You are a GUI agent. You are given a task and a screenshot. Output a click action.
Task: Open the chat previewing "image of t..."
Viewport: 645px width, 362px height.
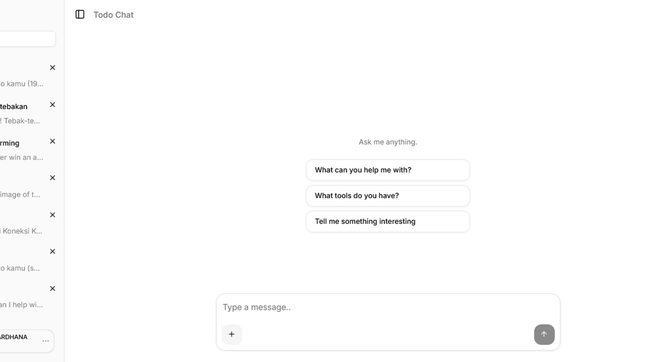coord(20,188)
